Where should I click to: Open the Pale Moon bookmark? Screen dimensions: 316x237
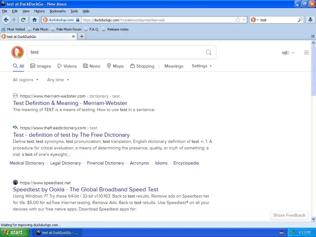click(x=38, y=29)
